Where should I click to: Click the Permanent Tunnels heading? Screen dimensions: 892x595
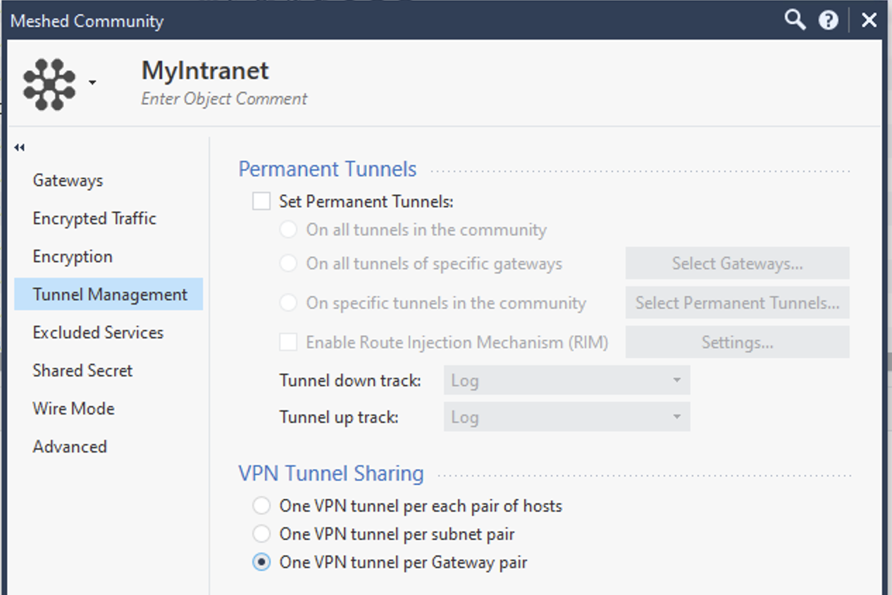[328, 169]
